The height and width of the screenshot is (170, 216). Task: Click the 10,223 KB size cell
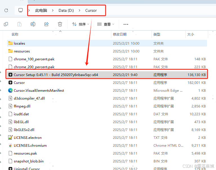(198, 114)
